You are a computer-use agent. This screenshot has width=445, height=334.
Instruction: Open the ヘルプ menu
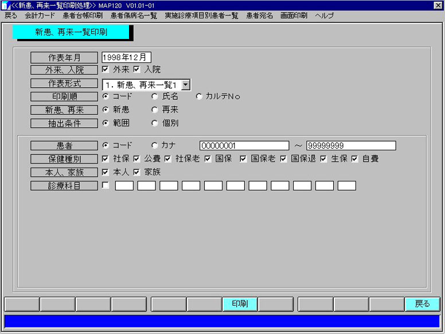(324, 15)
